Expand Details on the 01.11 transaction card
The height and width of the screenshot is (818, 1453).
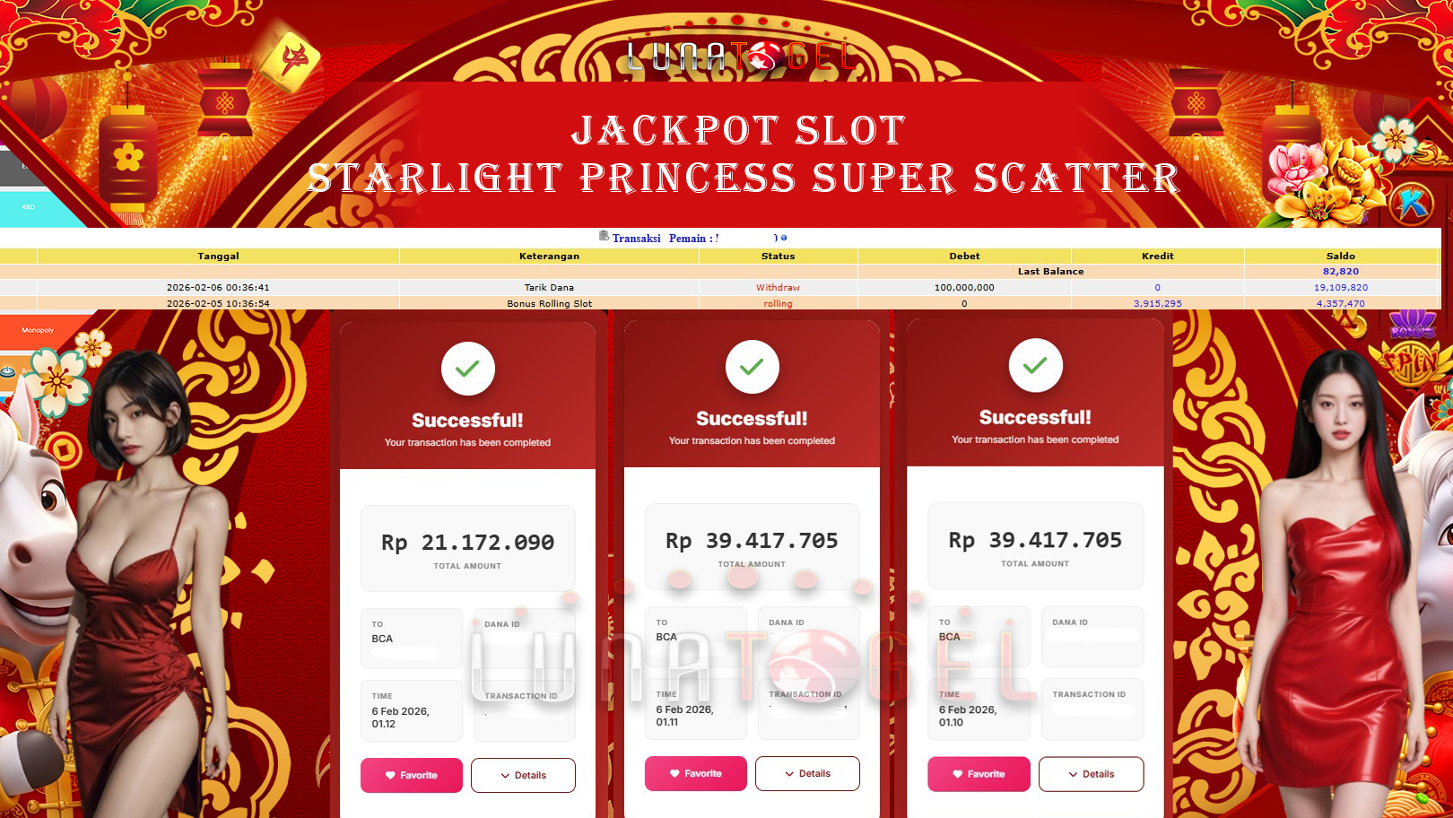(807, 773)
